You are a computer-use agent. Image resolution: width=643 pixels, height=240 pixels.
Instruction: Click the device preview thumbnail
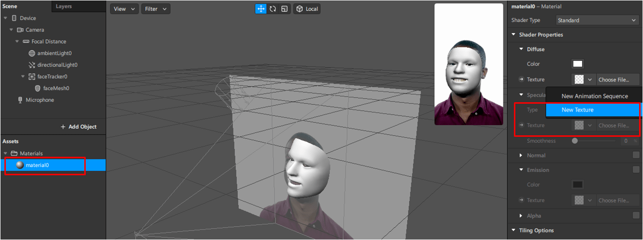tap(468, 64)
